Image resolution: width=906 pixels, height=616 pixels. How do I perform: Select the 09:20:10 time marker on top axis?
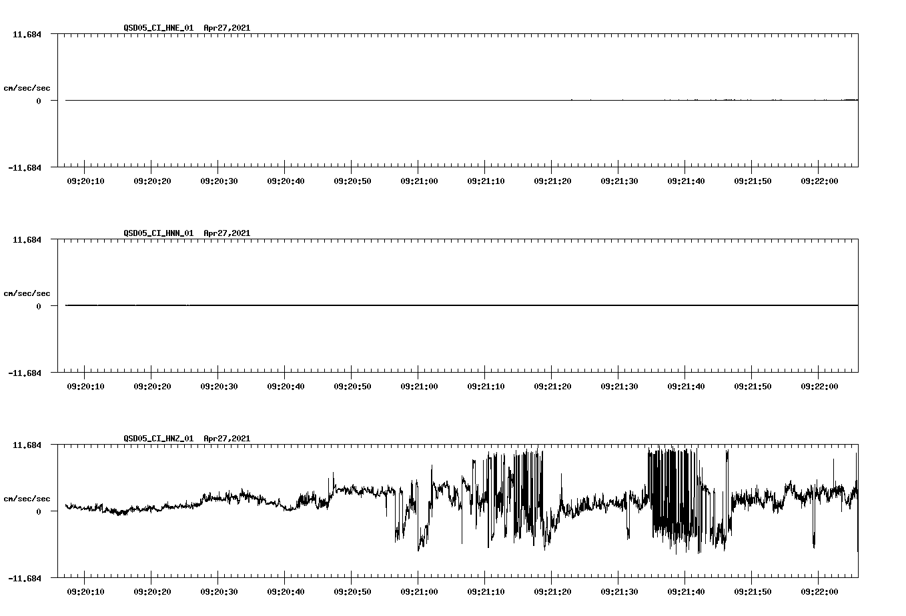(x=85, y=179)
